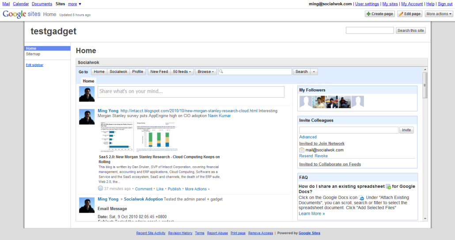
Task: Click the Share what's on your mind box
Action: [x=191, y=91]
